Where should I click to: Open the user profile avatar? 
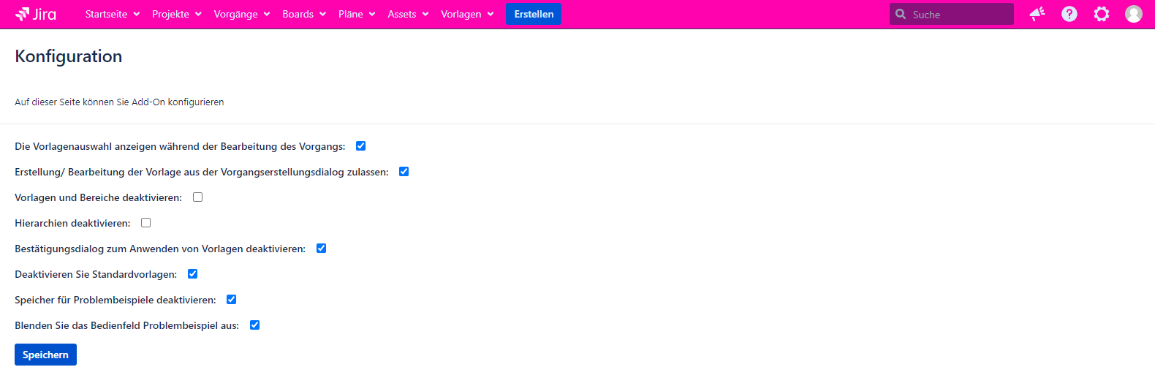coord(1133,14)
